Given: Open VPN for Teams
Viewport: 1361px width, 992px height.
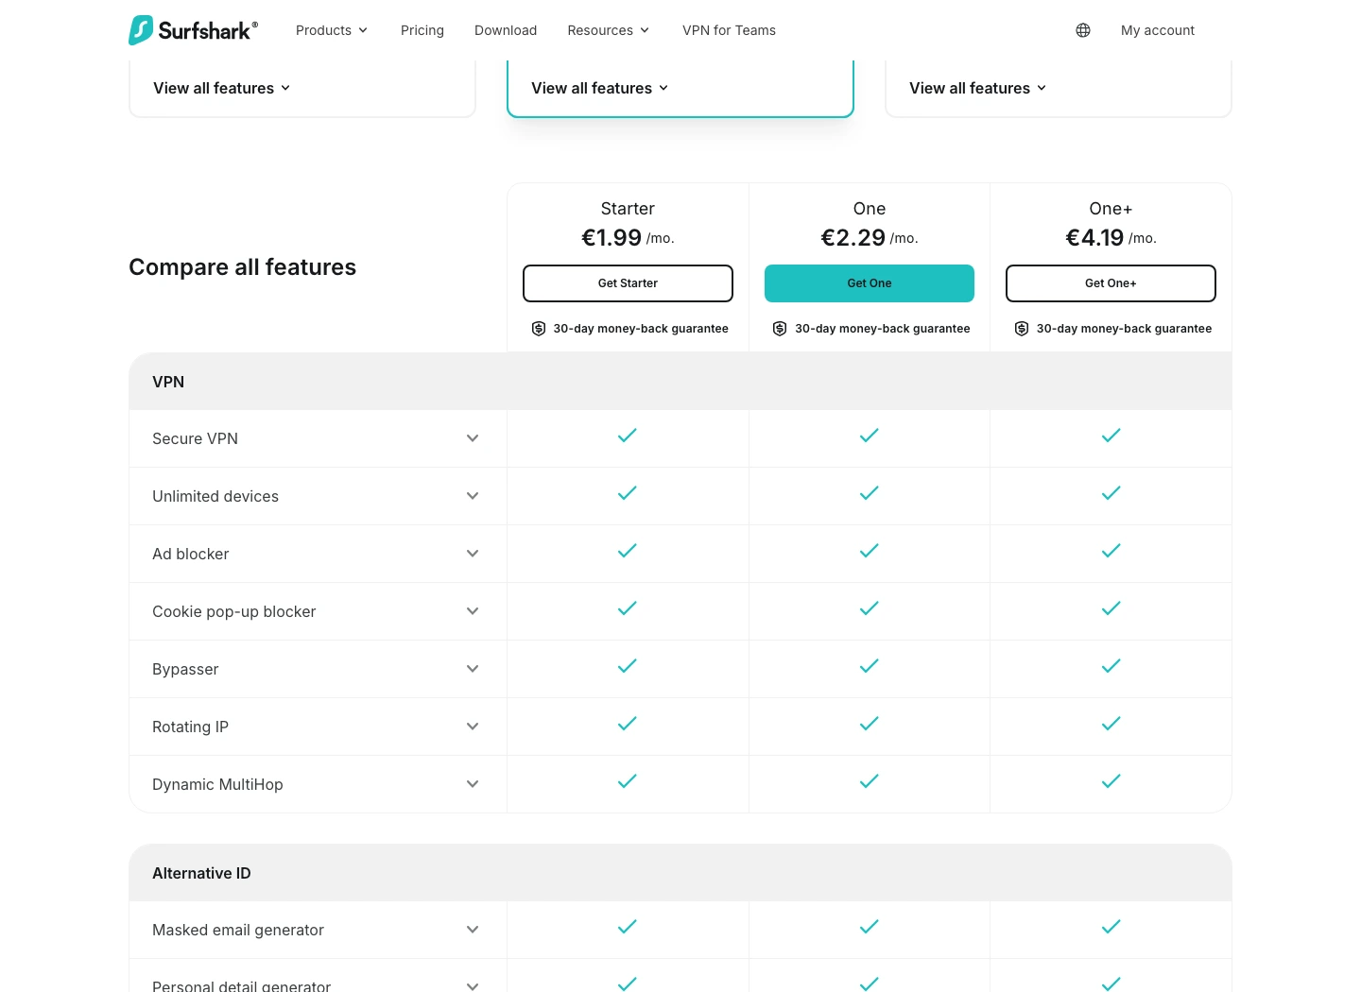Looking at the screenshot, I should (x=729, y=30).
